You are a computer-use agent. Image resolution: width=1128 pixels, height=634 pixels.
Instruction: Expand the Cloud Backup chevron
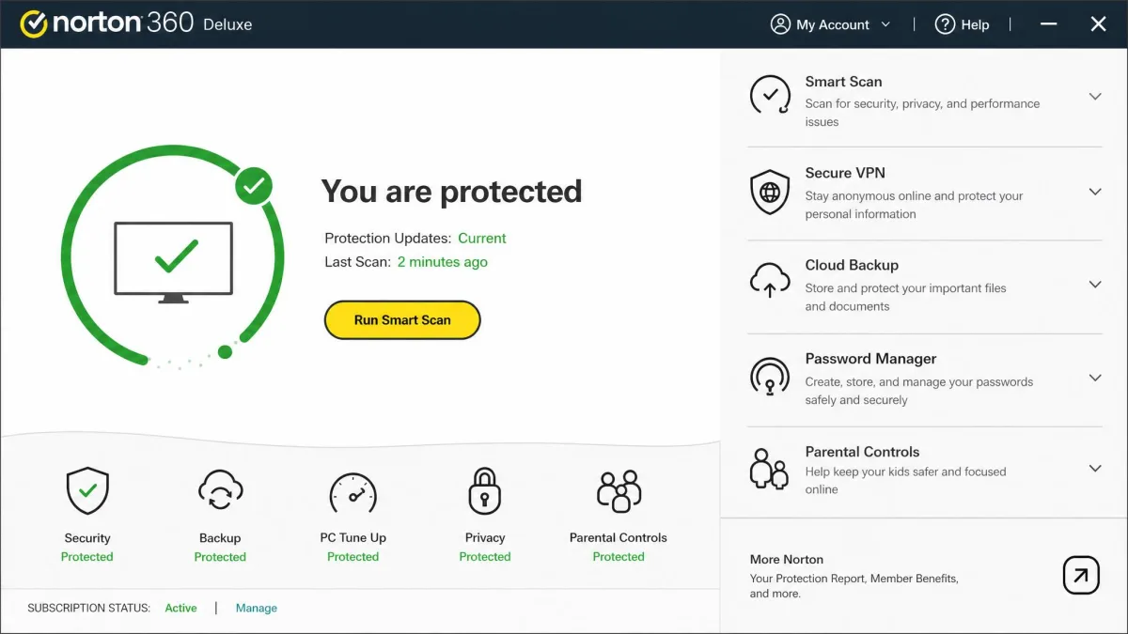[x=1094, y=285]
